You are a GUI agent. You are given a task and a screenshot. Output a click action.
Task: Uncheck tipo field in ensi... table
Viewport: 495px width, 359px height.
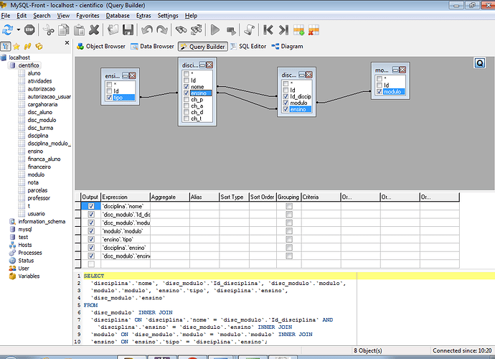click(109, 98)
